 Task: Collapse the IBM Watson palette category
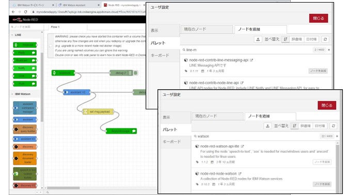pyautogui.click(x=25, y=94)
